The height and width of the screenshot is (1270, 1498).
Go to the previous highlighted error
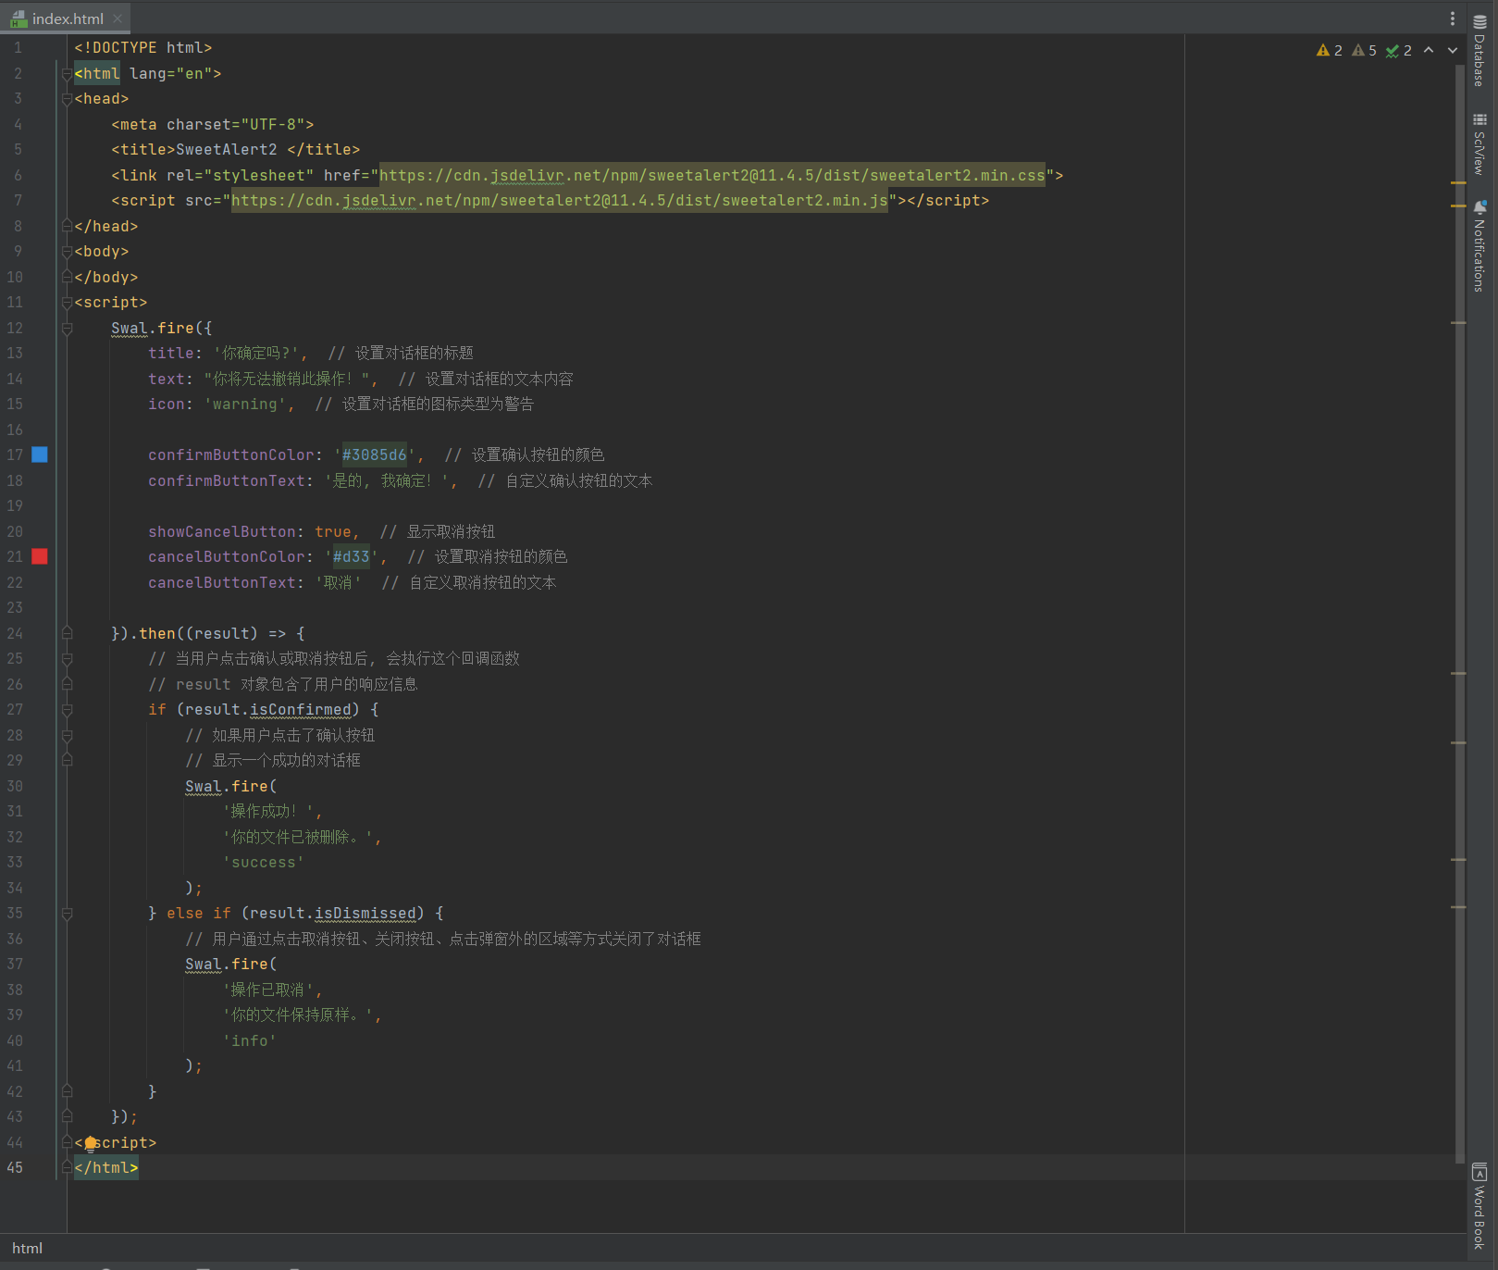point(1429,50)
